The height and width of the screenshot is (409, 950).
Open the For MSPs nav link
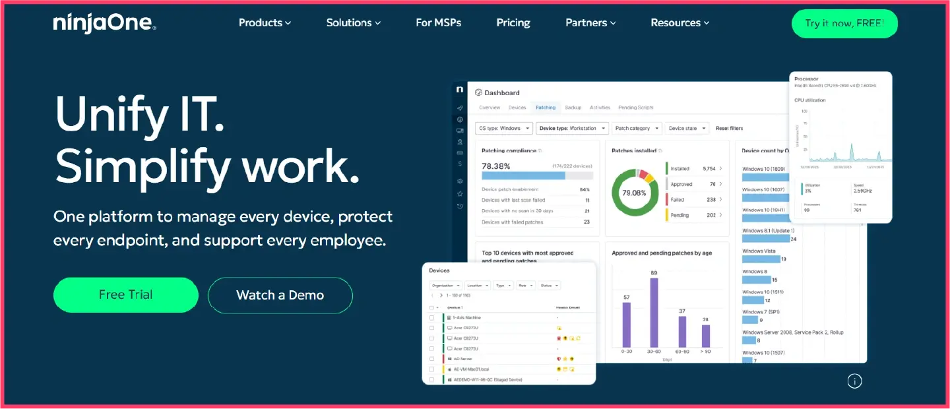[438, 23]
